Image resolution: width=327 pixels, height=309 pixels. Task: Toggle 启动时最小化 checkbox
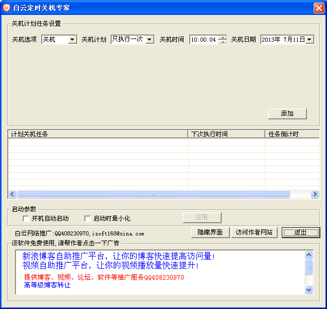coord(87,219)
